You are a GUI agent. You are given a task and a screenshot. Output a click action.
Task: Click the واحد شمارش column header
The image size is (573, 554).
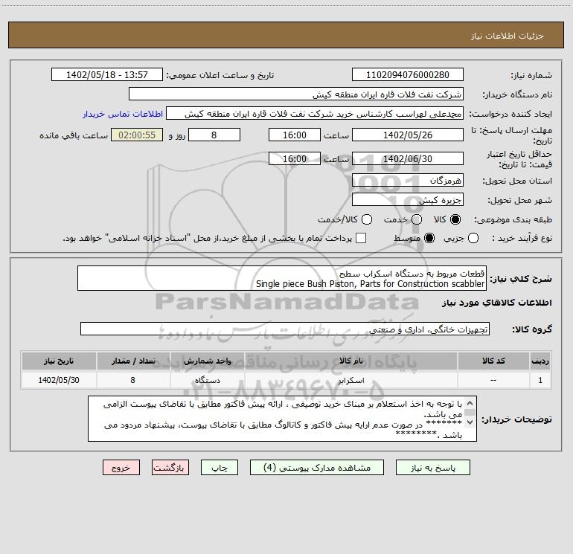pos(207,361)
